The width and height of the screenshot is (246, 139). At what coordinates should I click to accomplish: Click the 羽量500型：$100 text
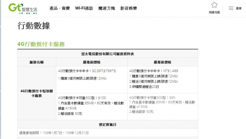(82, 98)
